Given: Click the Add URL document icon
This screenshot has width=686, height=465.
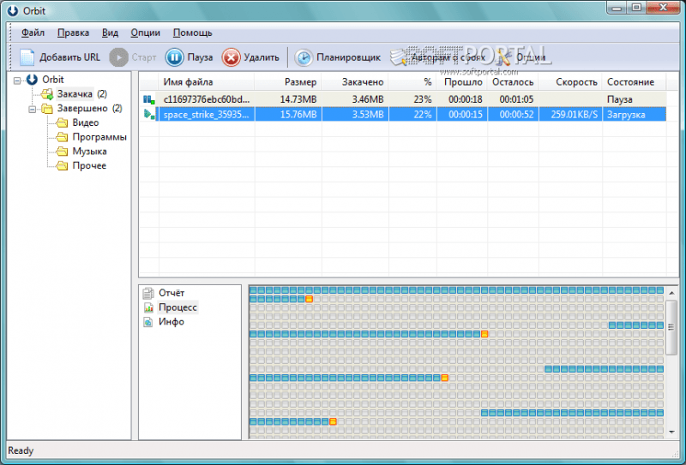Looking at the screenshot, I should (27, 57).
